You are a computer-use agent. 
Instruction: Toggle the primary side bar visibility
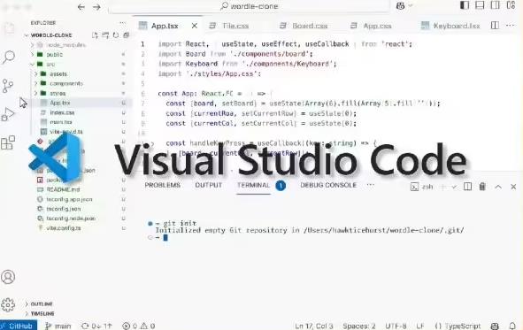click(465, 5)
